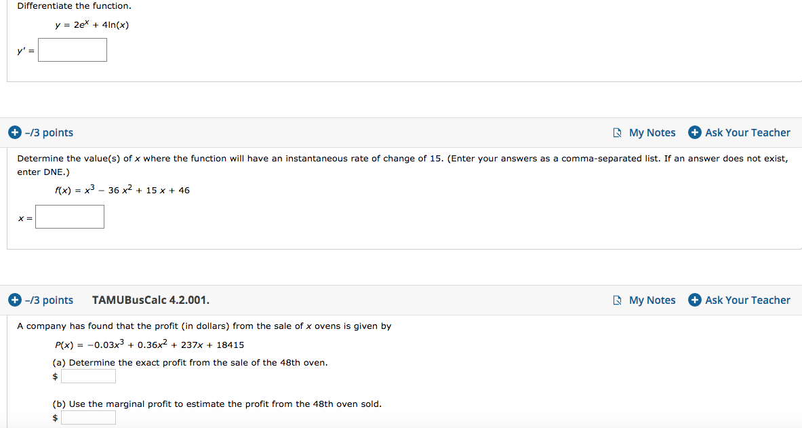Click the orange plus icon next to first Ask Your Teacher
The width and height of the screenshot is (802, 428).
pyautogui.click(x=694, y=132)
